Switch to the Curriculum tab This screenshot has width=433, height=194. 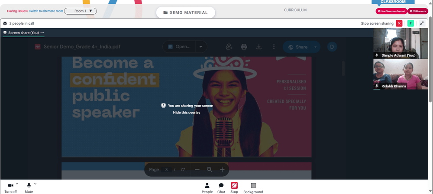[x=295, y=10]
